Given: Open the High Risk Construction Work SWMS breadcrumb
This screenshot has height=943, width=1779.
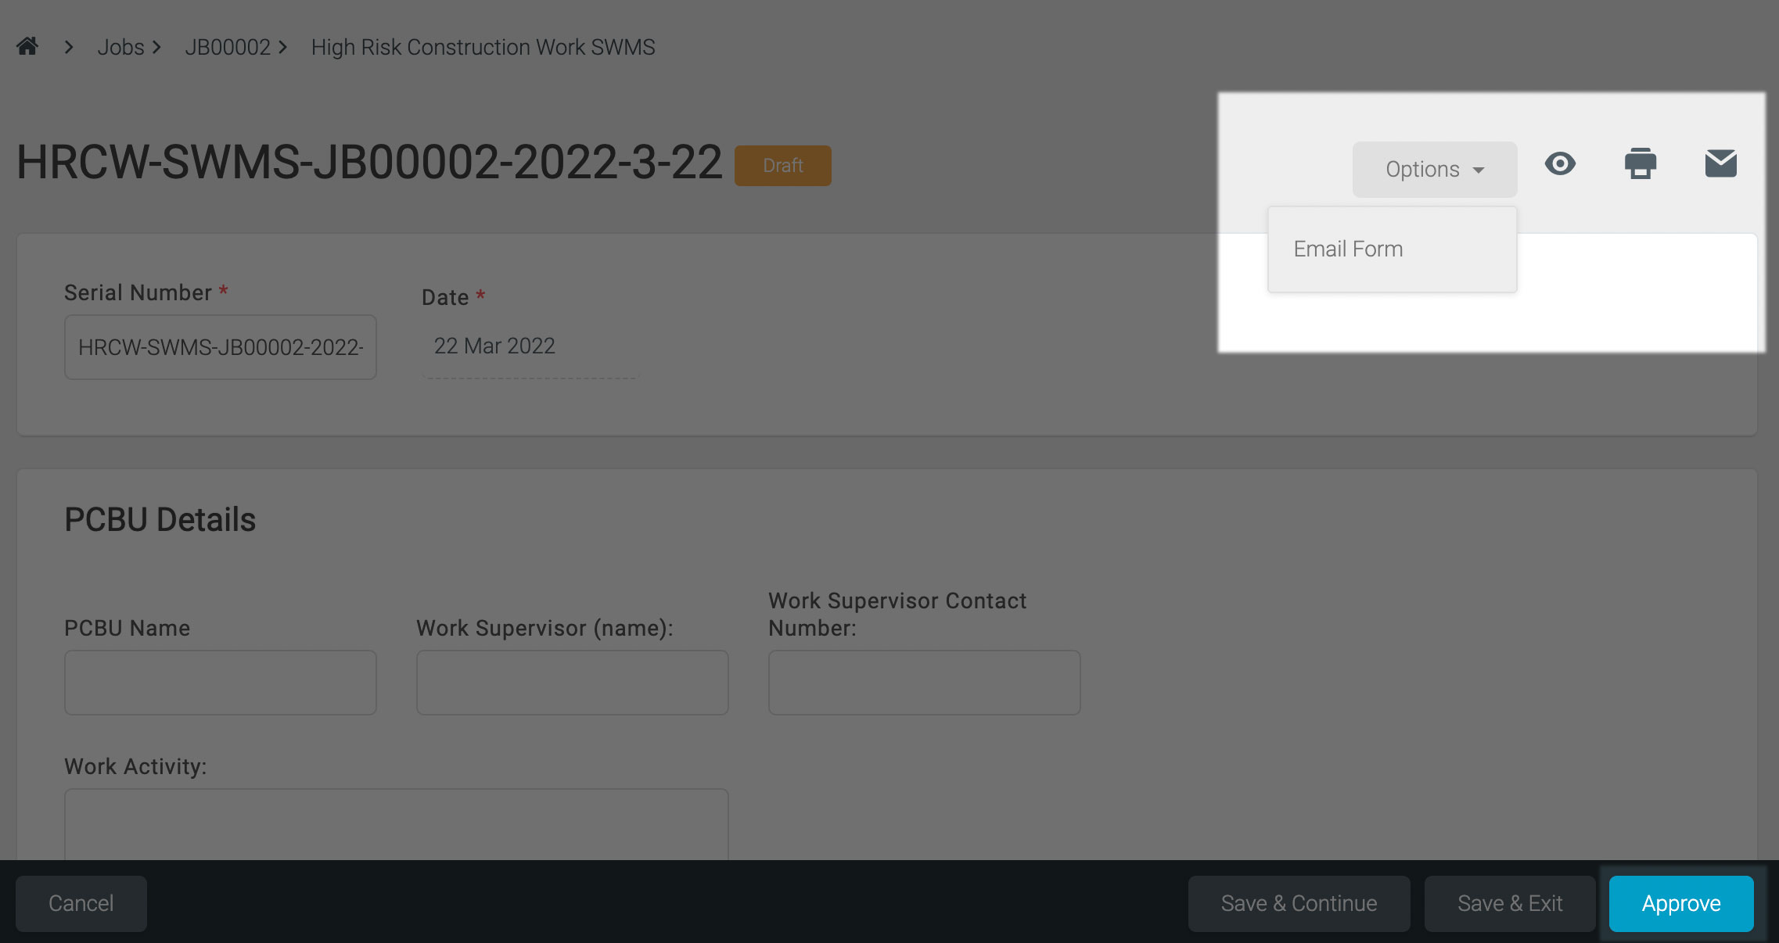Looking at the screenshot, I should click(483, 47).
